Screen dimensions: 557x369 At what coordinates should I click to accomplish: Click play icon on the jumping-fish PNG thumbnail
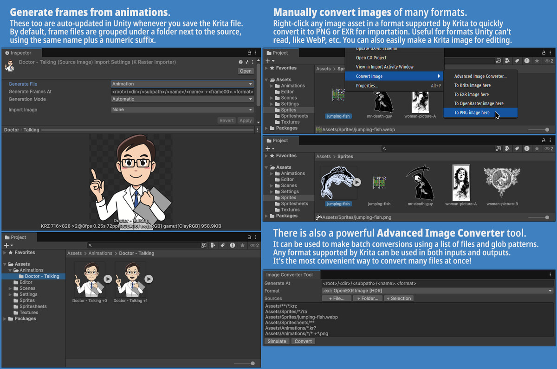(356, 183)
